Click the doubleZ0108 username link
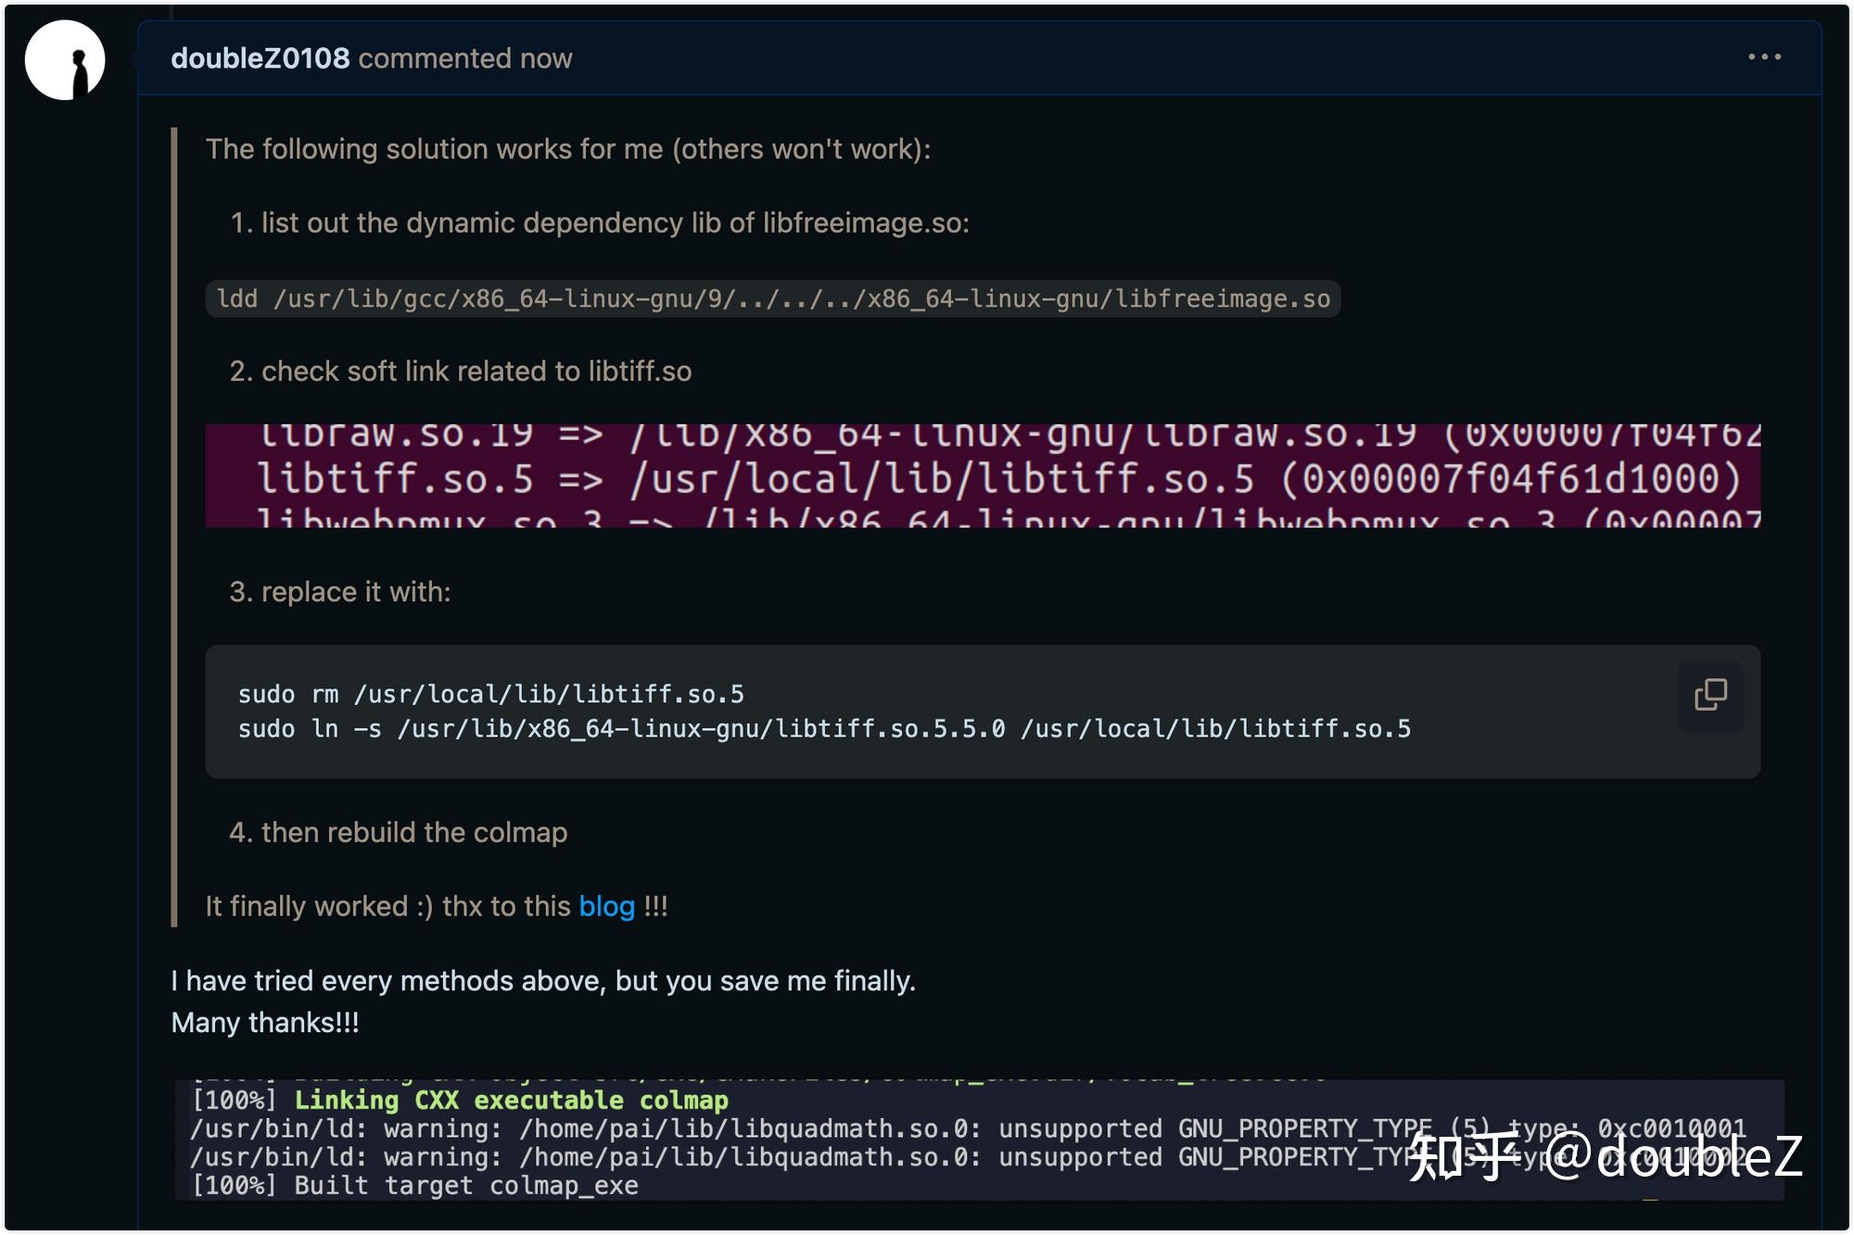The image size is (1854, 1235). click(x=258, y=57)
